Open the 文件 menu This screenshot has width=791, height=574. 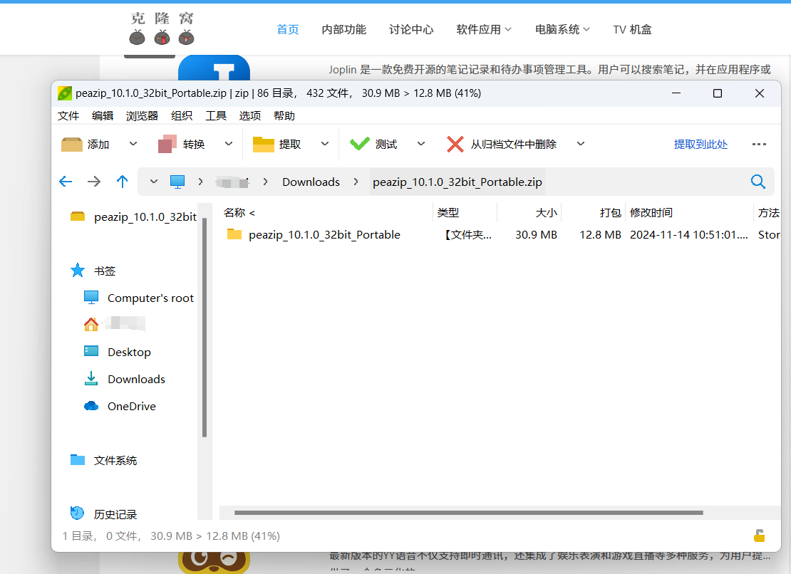(68, 116)
